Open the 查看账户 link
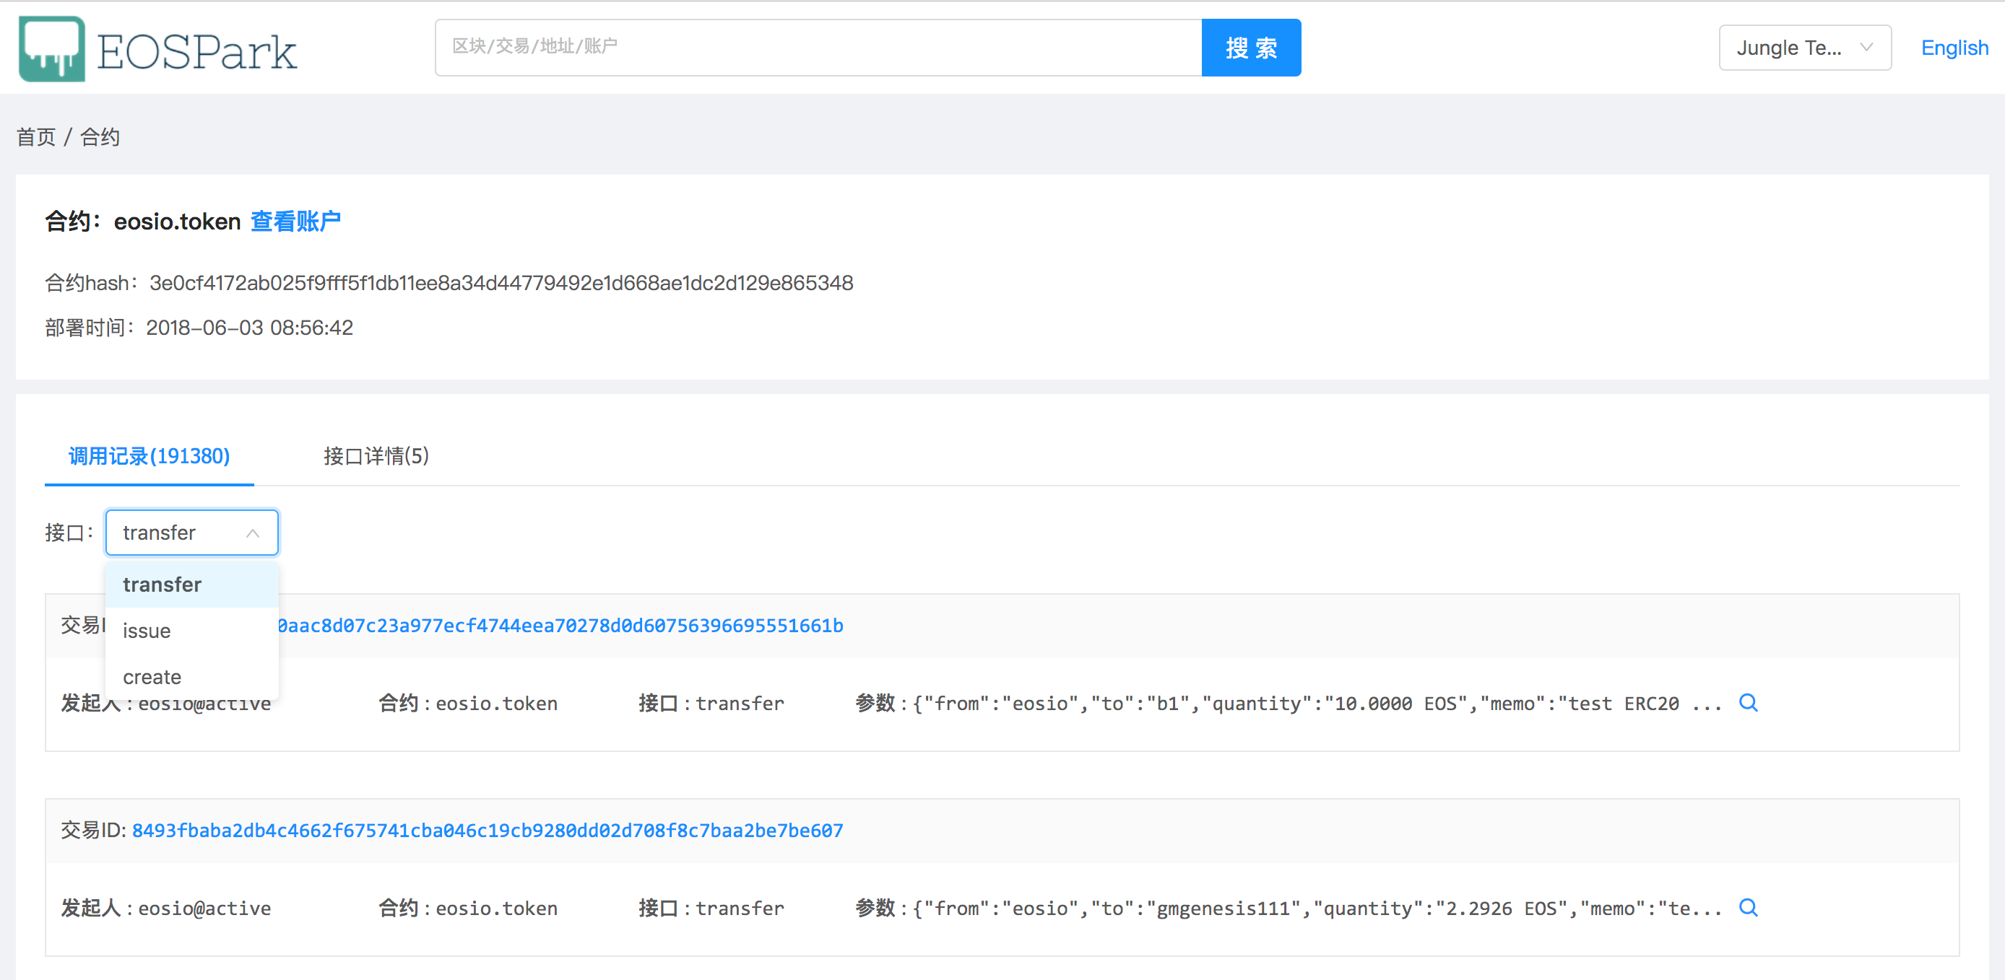Screen dimensions: 2005x980 click(x=295, y=222)
